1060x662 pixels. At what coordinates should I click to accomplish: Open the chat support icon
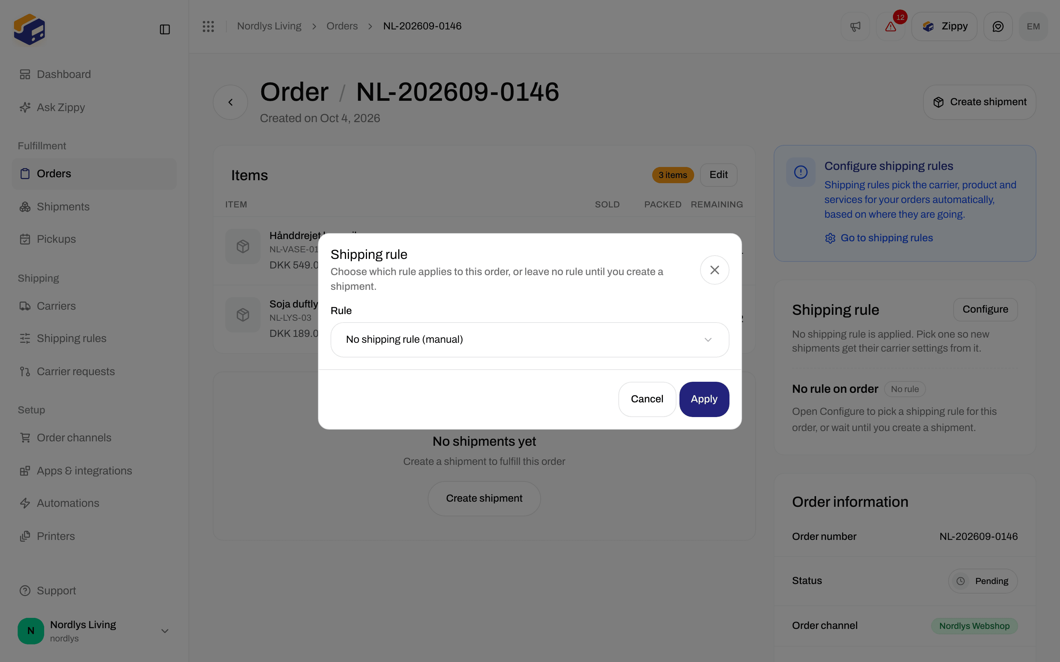point(998,26)
